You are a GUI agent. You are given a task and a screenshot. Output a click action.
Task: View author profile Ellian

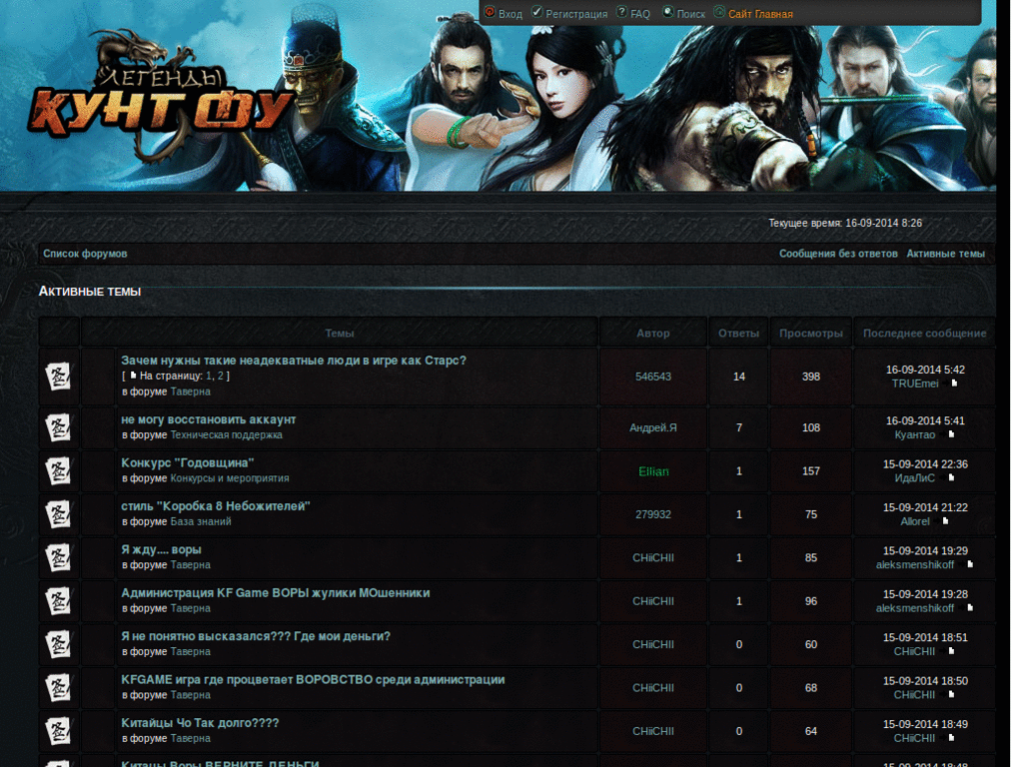(x=653, y=471)
